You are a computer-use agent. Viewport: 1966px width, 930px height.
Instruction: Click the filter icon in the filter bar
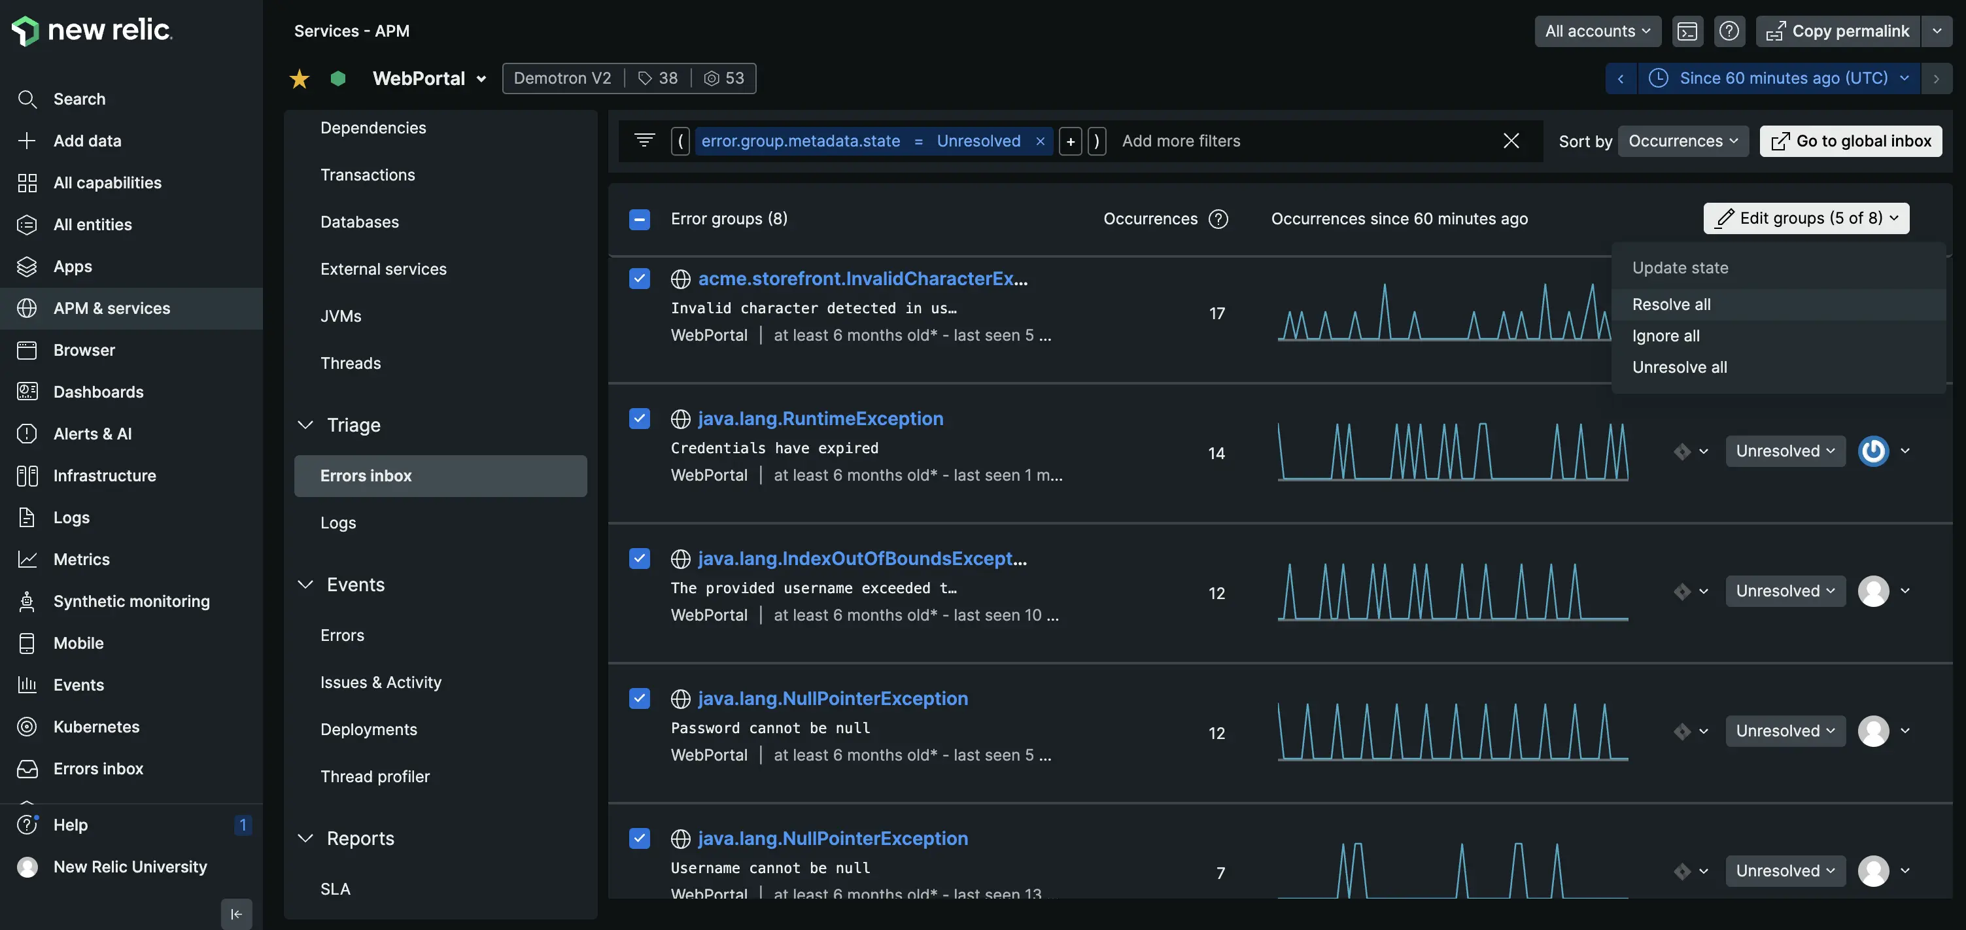point(644,141)
